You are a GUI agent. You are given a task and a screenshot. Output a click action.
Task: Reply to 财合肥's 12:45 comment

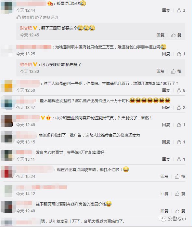(x=160, y=35)
